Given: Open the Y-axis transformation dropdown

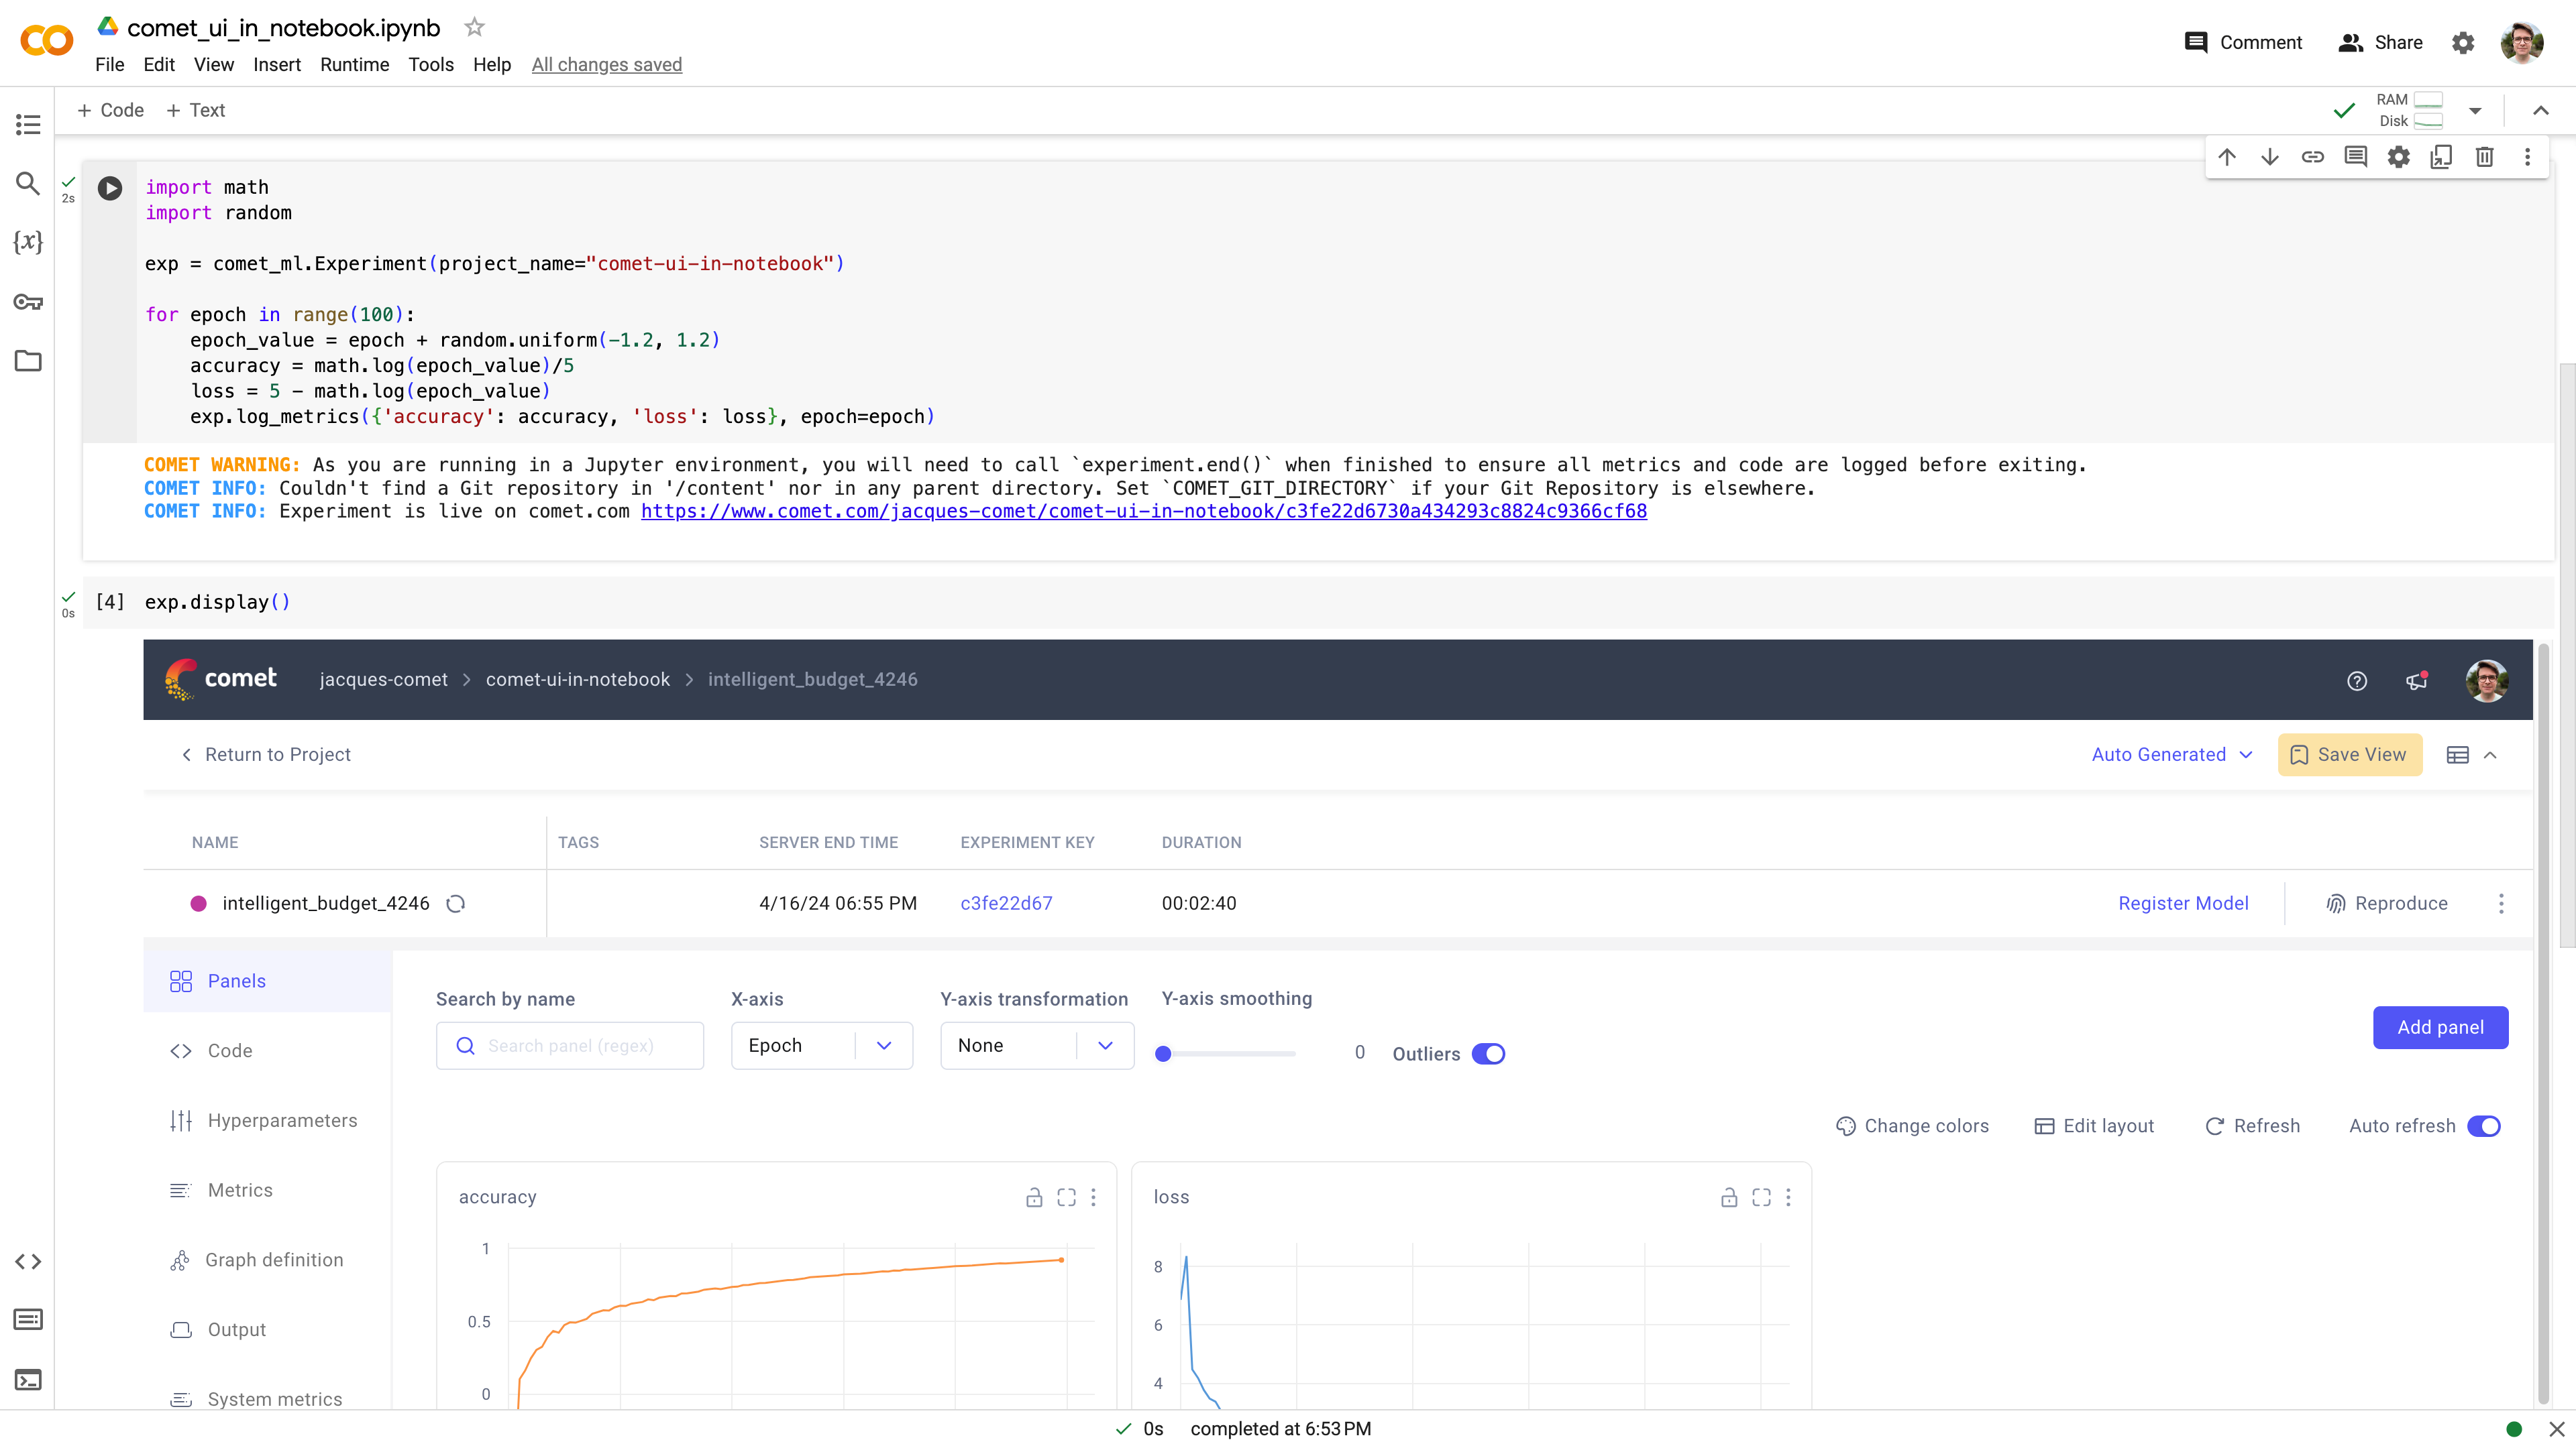Looking at the screenshot, I should [1105, 1045].
